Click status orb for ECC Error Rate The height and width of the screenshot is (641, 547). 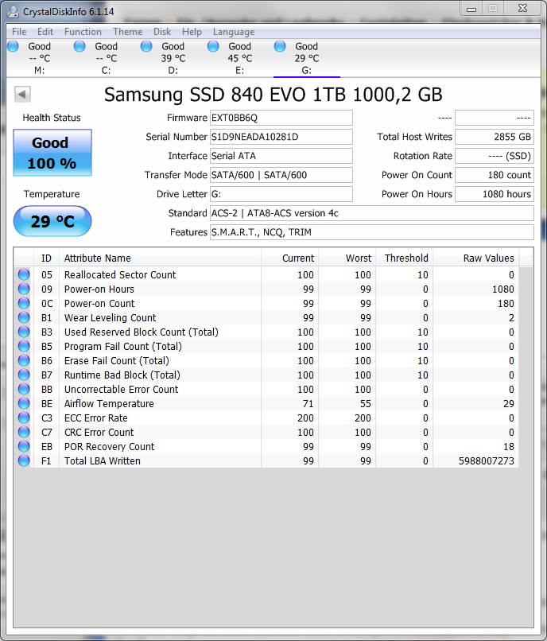point(24,418)
